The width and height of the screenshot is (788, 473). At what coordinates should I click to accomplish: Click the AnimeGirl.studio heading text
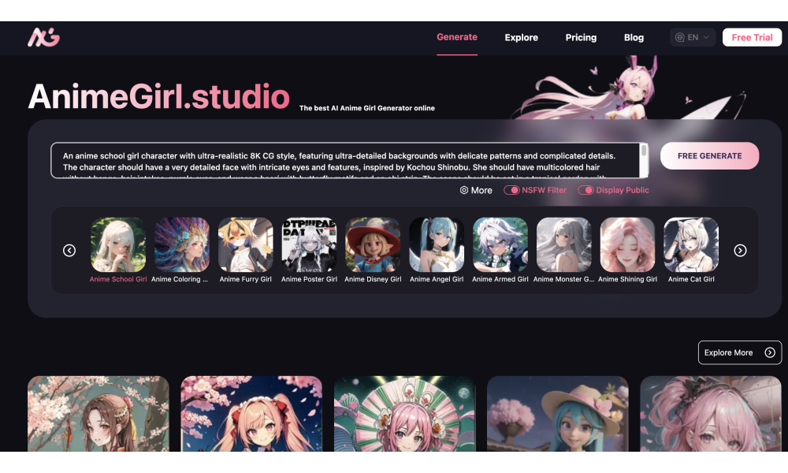point(159,96)
